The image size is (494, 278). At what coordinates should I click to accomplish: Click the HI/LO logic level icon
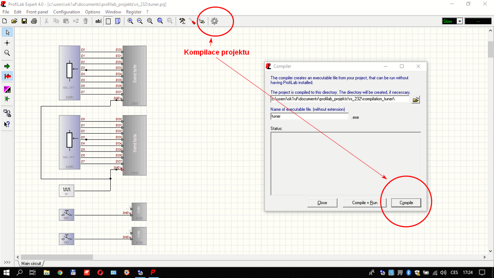pyautogui.click(x=7, y=89)
